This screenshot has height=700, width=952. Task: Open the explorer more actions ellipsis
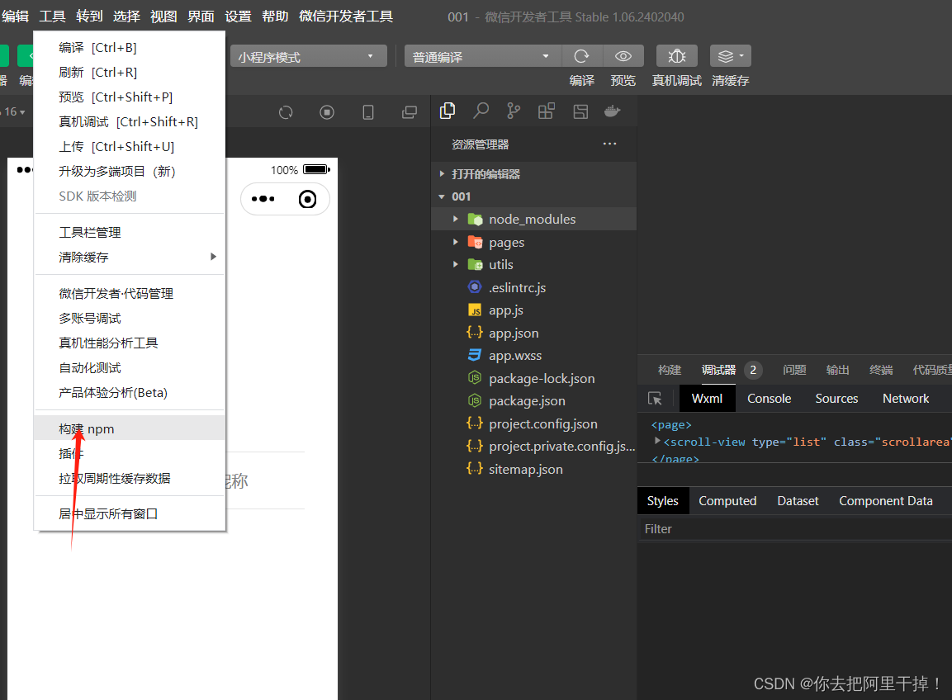[x=609, y=144]
